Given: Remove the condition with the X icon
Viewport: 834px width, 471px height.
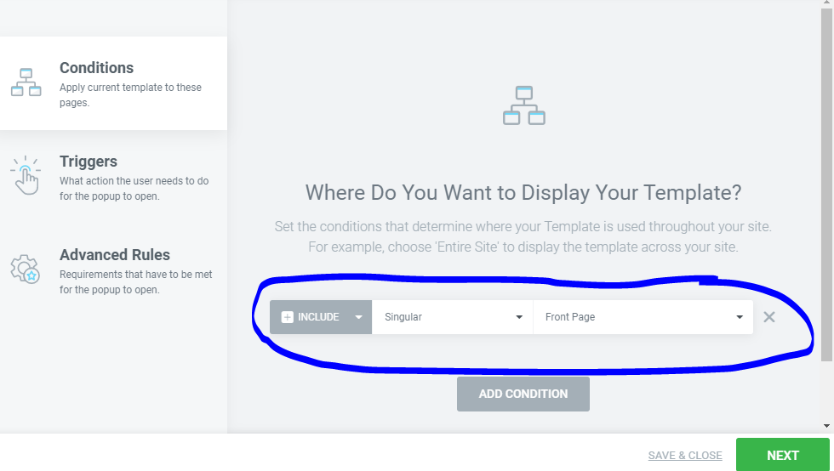Looking at the screenshot, I should [x=769, y=317].
